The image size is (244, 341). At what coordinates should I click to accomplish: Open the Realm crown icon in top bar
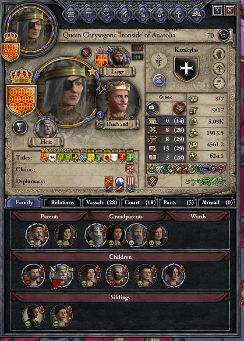tap(71, 15)
